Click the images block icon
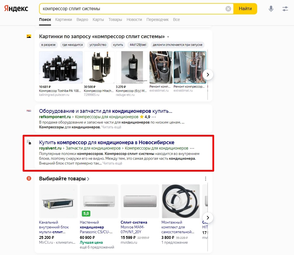Screen dimensions: 294x255 (29, 36)
